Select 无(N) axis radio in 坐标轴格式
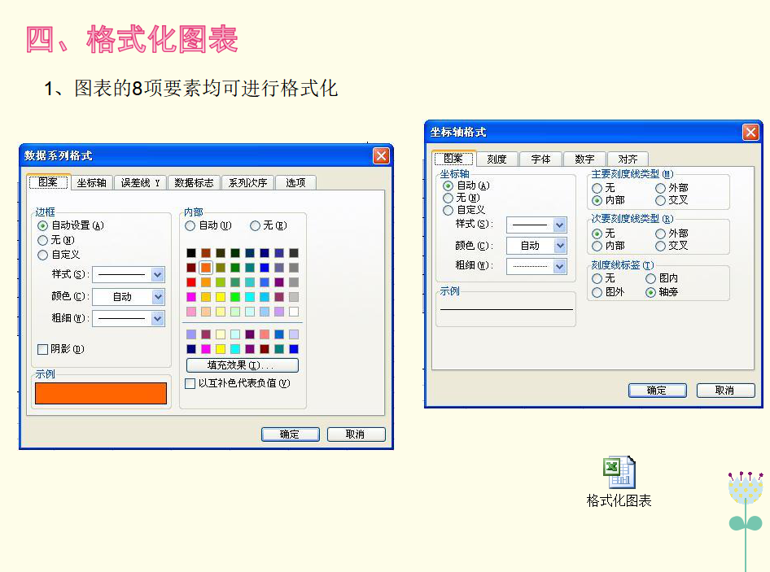770x572 pixels. coord(448,198)
